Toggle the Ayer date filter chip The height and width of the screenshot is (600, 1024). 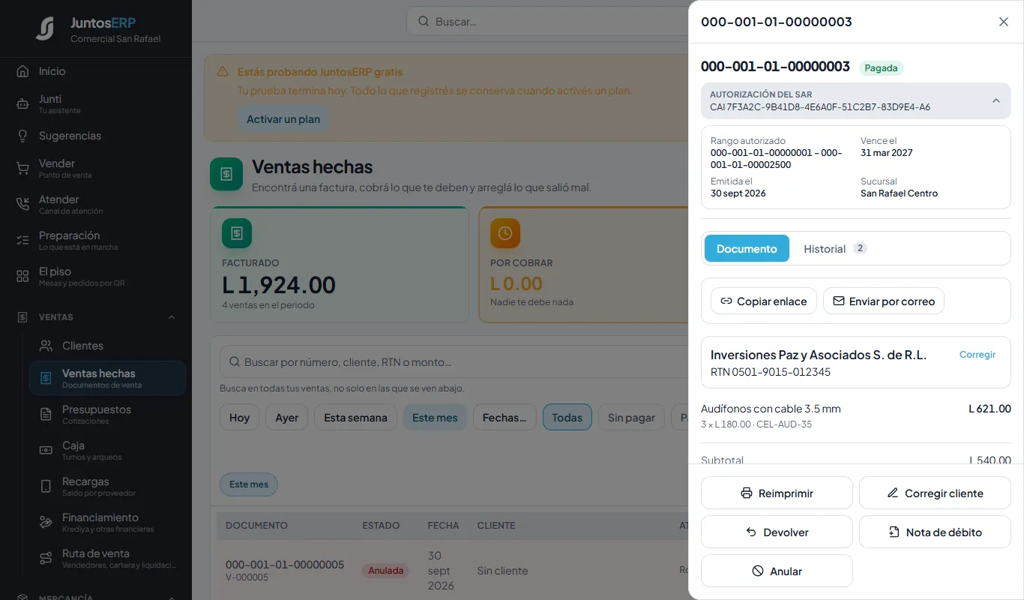coord(286,417)
